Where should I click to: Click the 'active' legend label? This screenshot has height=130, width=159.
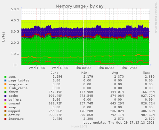14,115
